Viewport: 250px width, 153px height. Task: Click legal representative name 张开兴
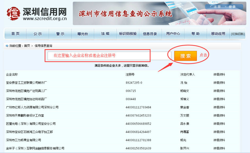(x=185, y=148)
